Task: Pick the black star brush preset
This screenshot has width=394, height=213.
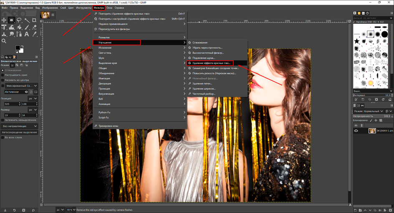Action: [357, 41]
